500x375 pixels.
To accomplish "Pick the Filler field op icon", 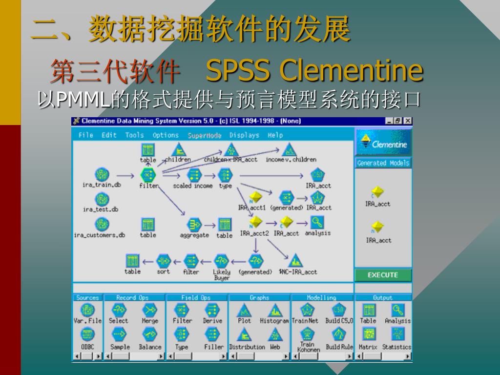I will (x=212, y=334).
